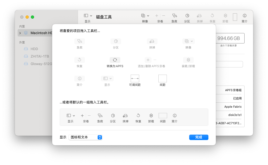268x165 pixels.
Task: Expand the Macintosh HD sidebar entry
Action: 20,33
